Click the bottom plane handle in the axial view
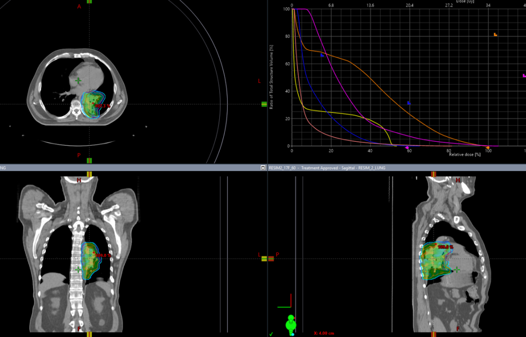This screenshot has height=337, width=526. pos(89,161)
